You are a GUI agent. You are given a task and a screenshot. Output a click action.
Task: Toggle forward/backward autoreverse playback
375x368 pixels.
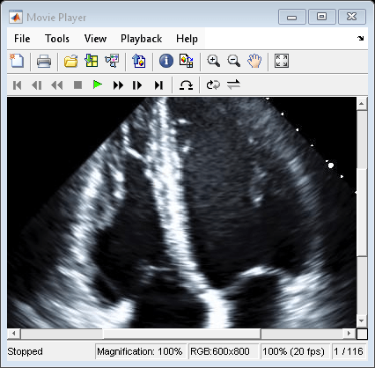tap(233, 85)
